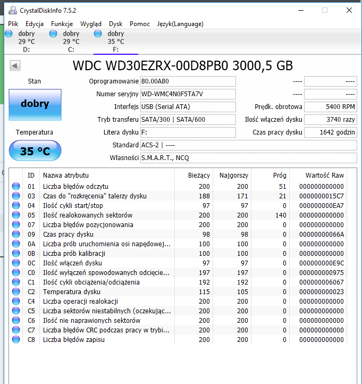Click status orb of attribute 07 row

(x=16, y=224)
